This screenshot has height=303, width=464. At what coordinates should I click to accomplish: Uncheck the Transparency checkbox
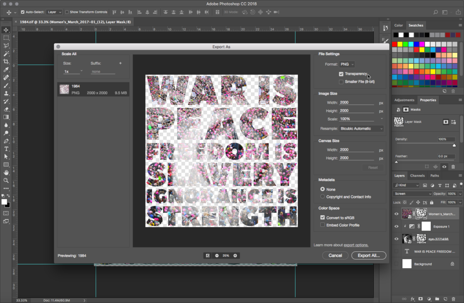click(341, 74)
